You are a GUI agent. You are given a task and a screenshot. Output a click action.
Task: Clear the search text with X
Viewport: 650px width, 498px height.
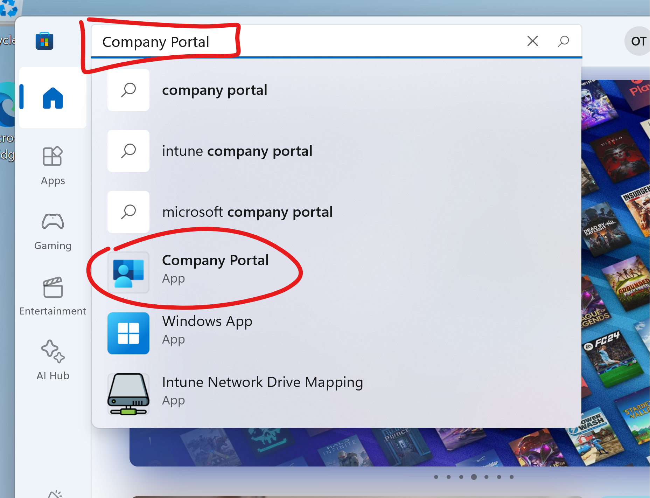click(533, 41)
